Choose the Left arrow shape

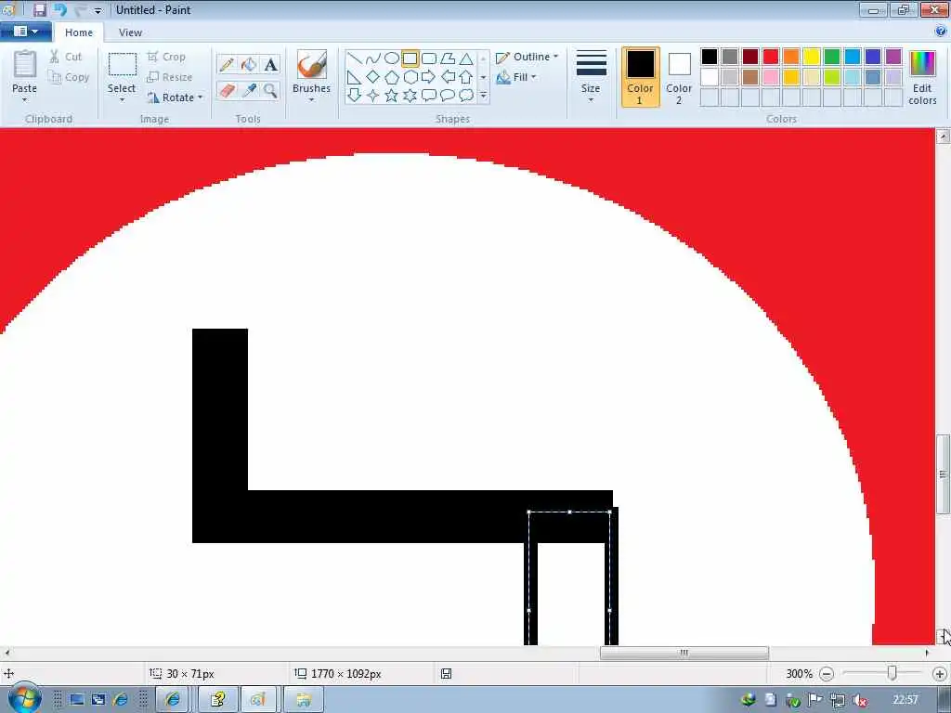[x=448, y=77]
